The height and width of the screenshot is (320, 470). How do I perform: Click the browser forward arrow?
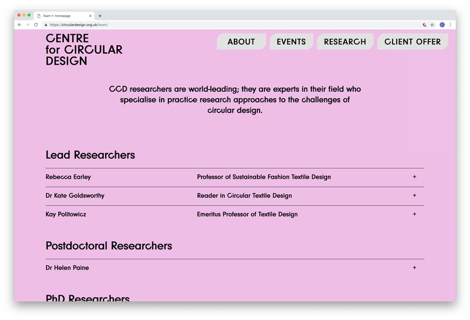[x=28, y=25]
